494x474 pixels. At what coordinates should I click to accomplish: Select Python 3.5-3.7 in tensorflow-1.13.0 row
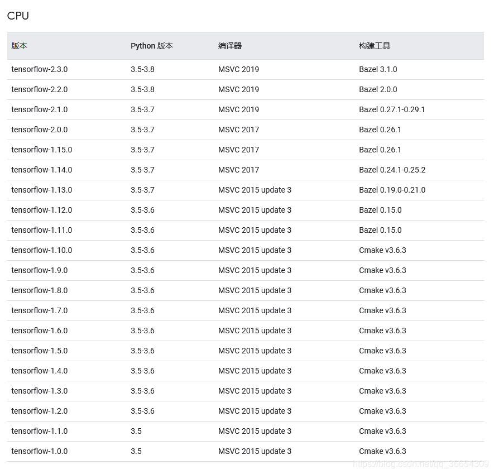pyautogui.click(x=142, y=190)
